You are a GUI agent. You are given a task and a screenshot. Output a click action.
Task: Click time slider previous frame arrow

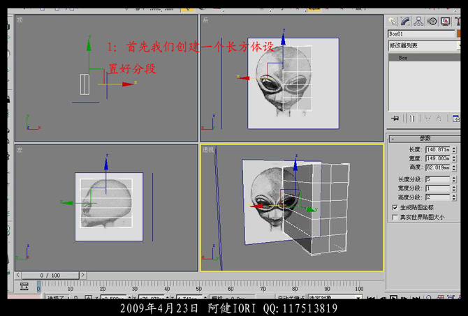click(18, 275)
